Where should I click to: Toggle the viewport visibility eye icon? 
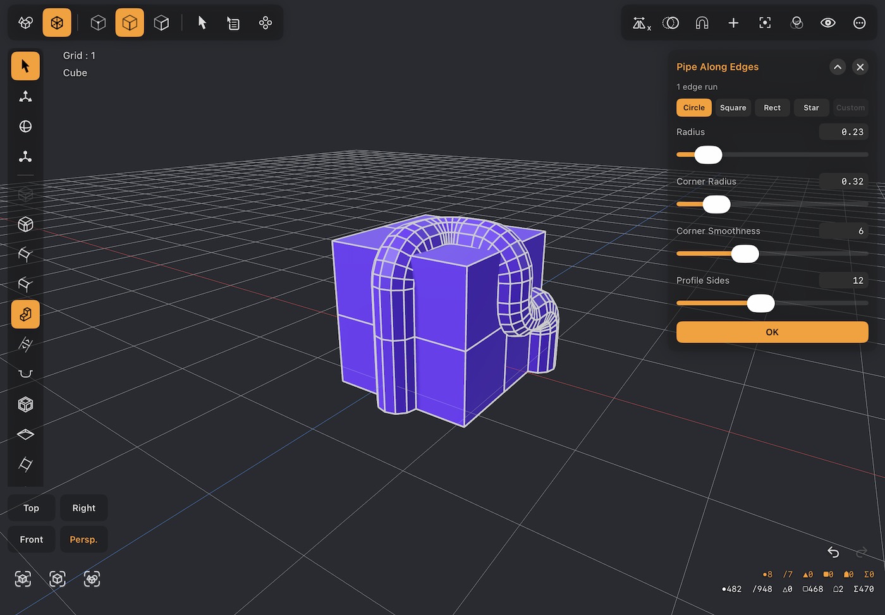coord(828,23)
